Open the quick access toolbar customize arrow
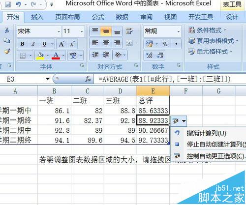Viewport: 246px width, 205px height. click(52, 4)
